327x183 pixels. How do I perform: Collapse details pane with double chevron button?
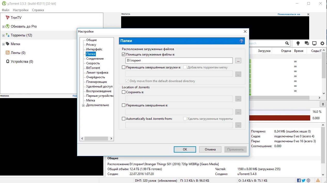pos(322,104)
